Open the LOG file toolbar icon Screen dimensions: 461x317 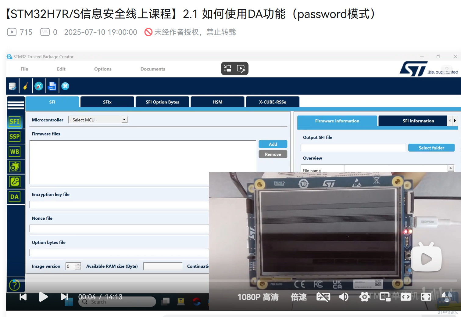(52, 86)
